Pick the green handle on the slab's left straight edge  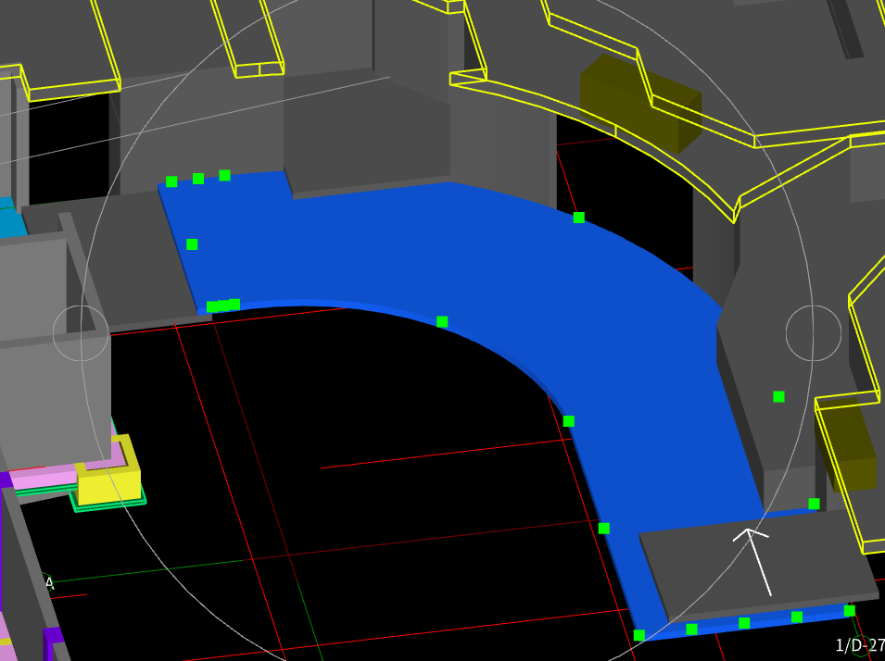192,244
